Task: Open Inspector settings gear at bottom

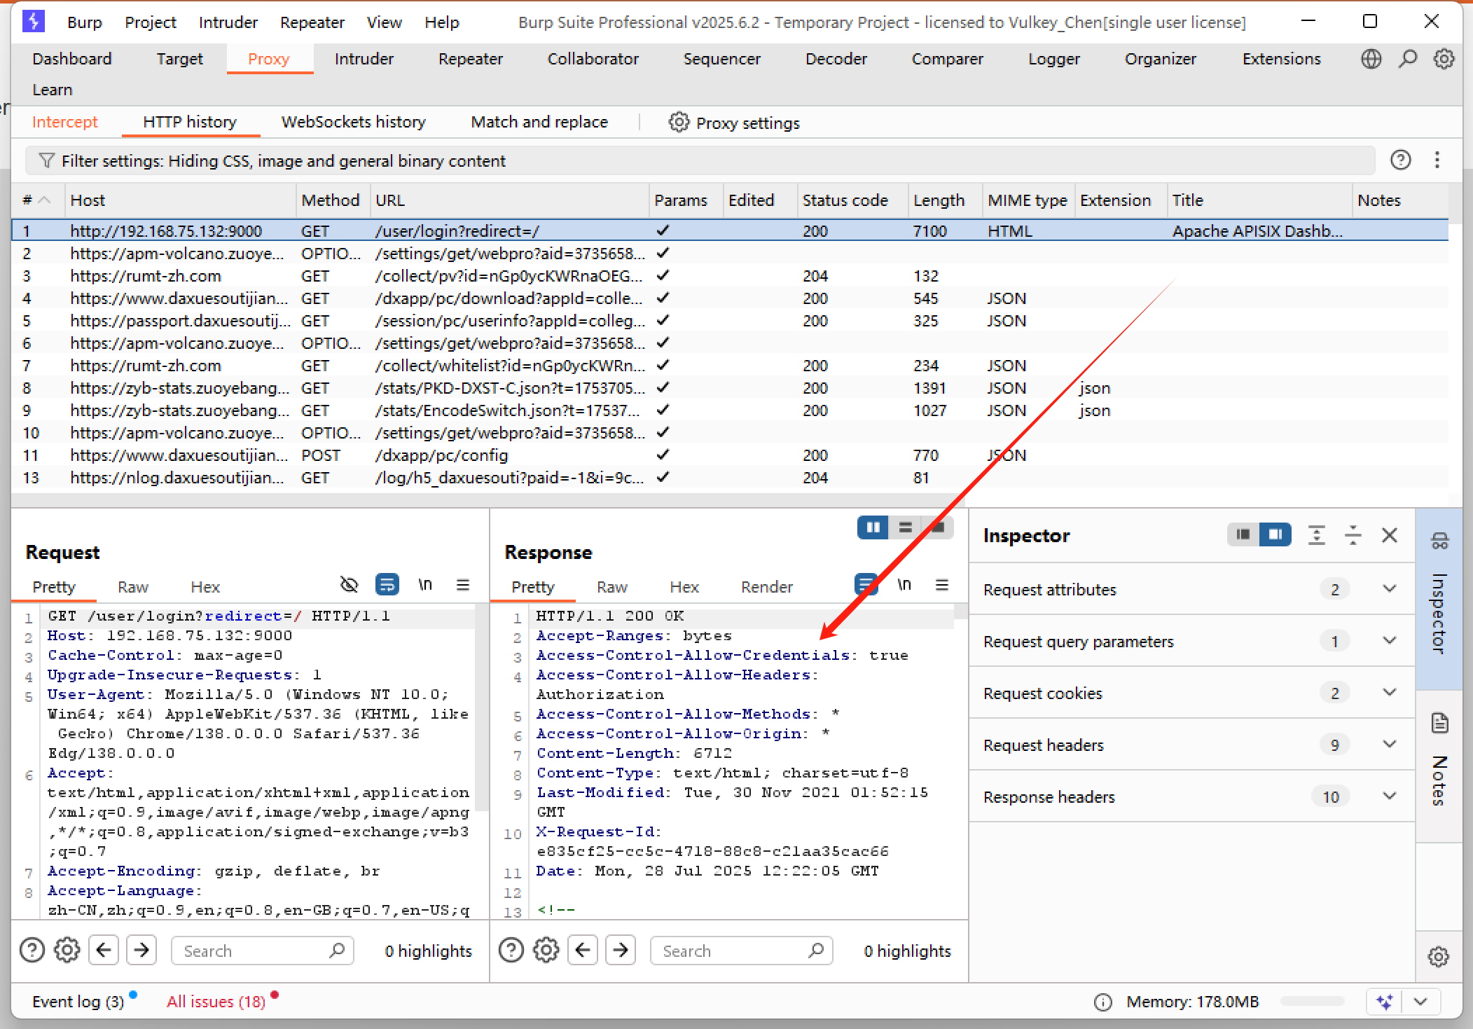Action: point(1439,956)
